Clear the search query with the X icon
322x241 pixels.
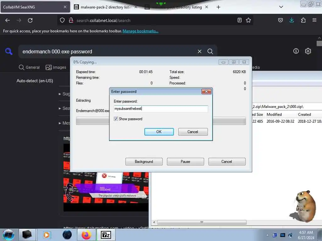pos(199,51)
